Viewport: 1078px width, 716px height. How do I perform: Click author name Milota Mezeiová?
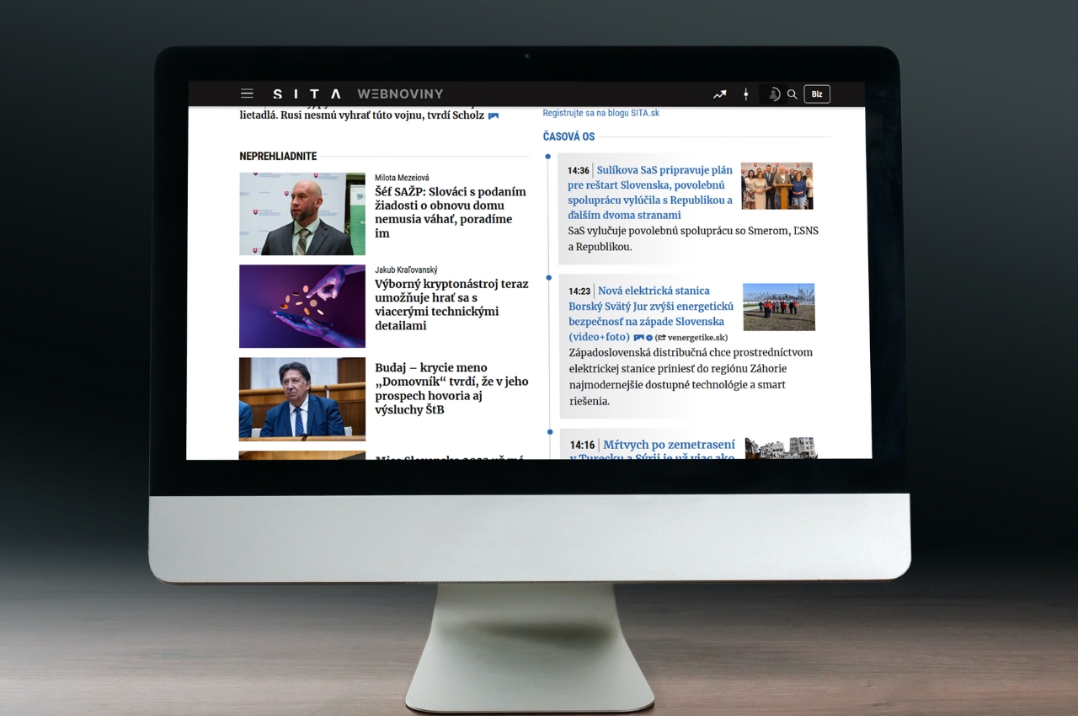402,178
